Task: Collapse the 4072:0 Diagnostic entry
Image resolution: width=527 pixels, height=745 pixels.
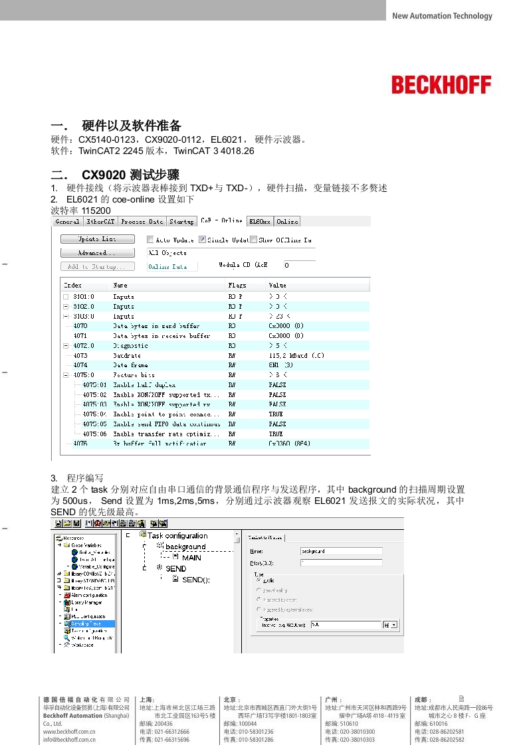Action: pos(66,346)
